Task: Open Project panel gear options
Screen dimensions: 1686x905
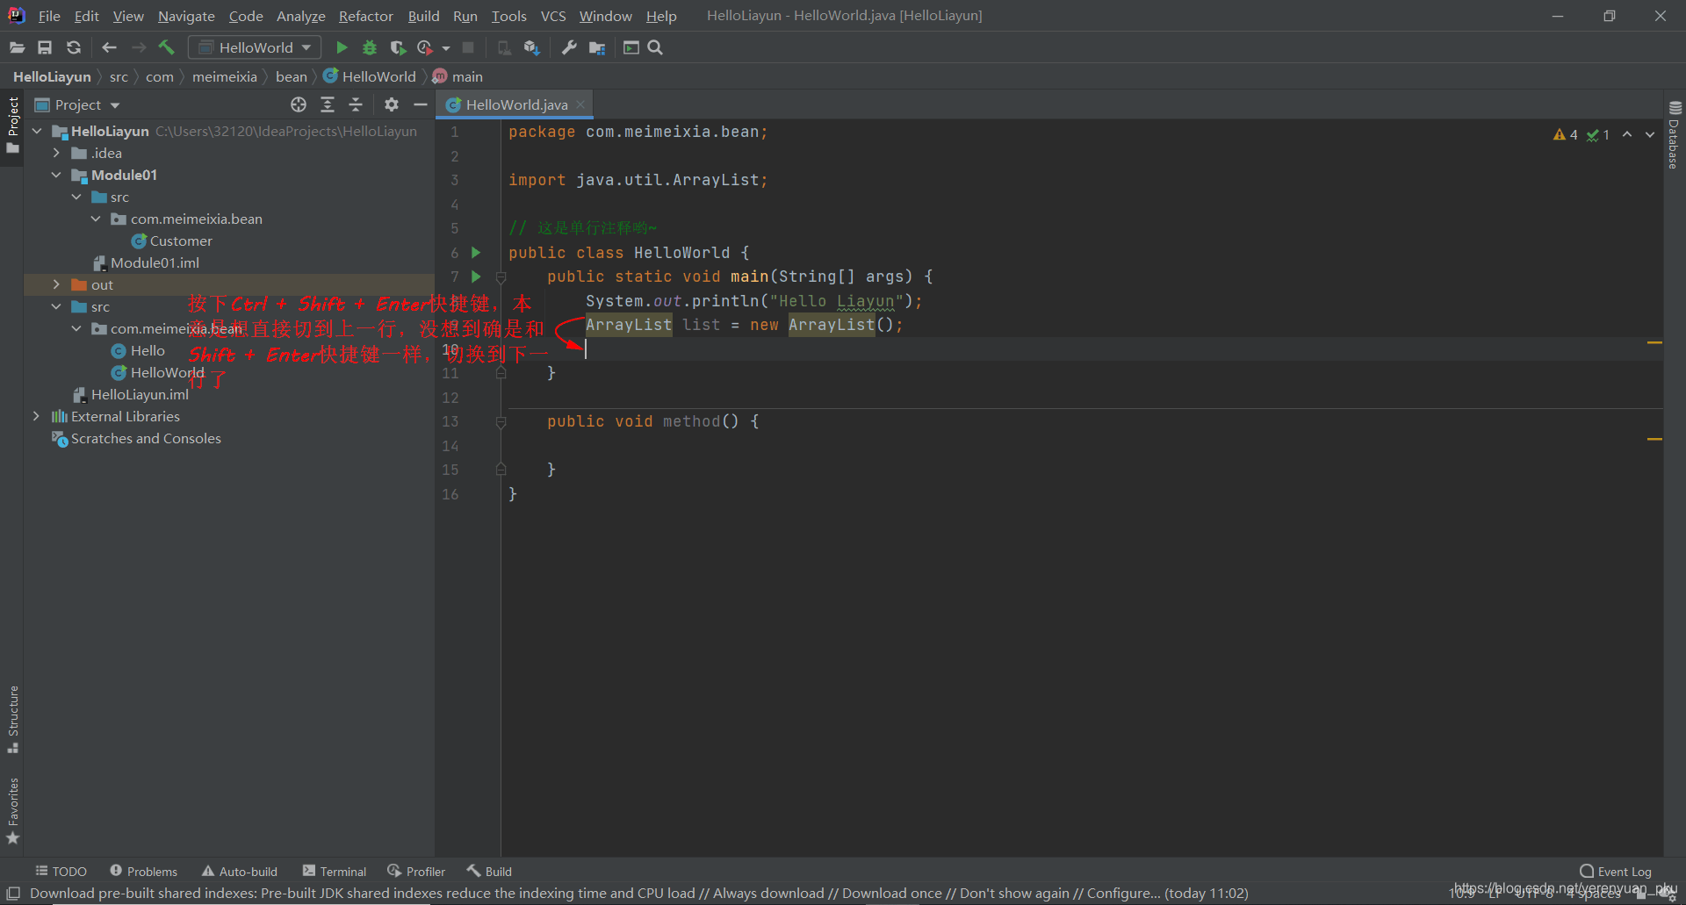Action: (x=392, y=104)
